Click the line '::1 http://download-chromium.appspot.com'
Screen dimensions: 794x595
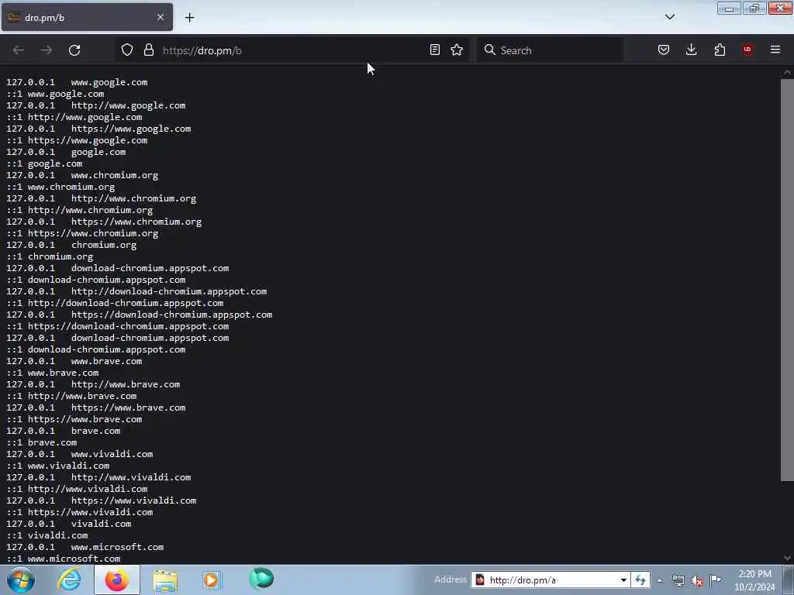115,303
